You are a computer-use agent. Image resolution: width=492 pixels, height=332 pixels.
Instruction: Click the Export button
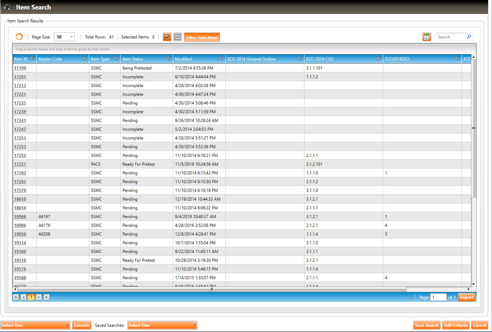click(466, 297)
